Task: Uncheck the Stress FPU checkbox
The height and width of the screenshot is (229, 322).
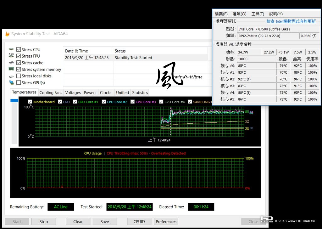Action: pos(19,56)
